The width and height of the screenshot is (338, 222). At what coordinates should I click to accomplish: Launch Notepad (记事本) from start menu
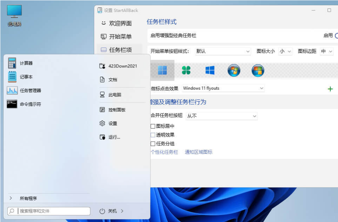coord(20,77)
